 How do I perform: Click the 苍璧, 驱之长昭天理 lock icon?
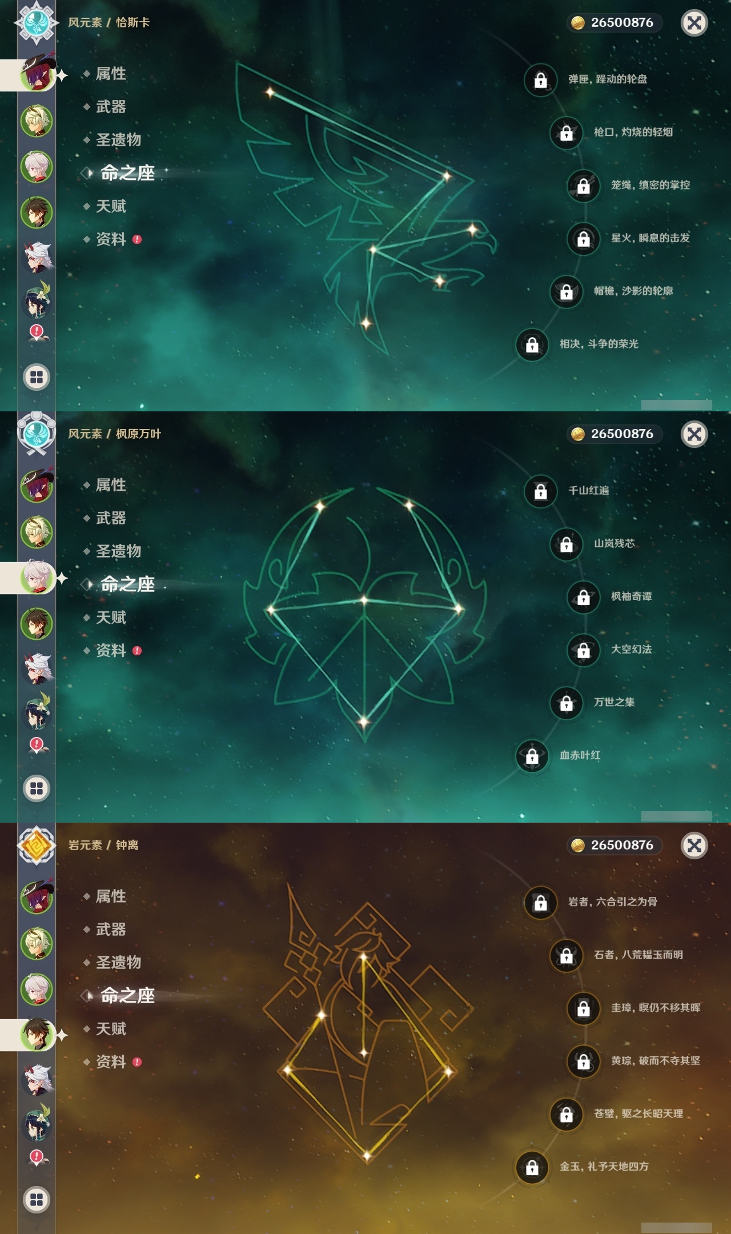[x=566, y=1114]
